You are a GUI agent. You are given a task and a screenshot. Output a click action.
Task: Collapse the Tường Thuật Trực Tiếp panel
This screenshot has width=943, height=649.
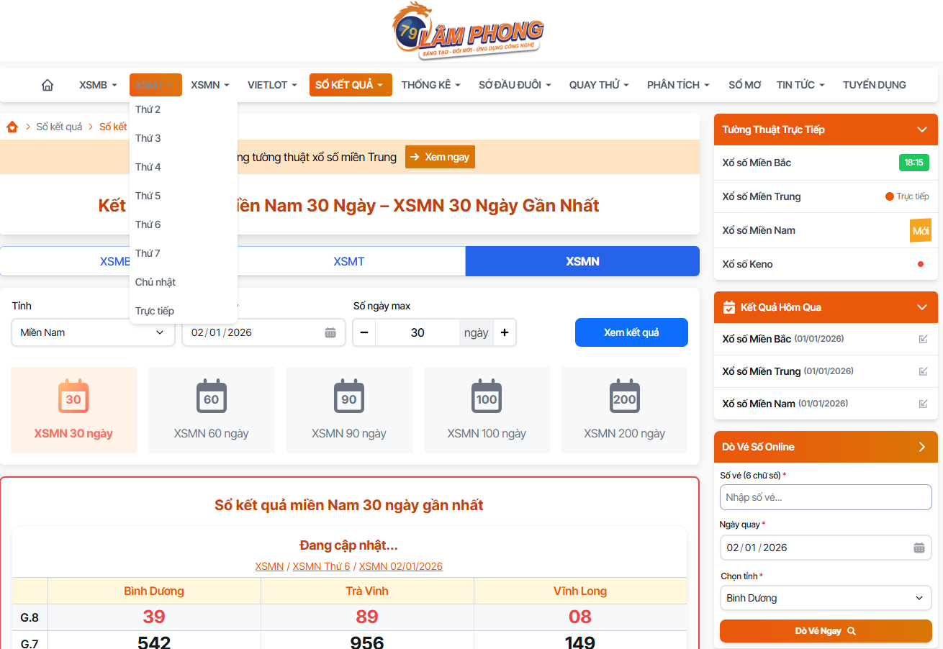[922, 130]
